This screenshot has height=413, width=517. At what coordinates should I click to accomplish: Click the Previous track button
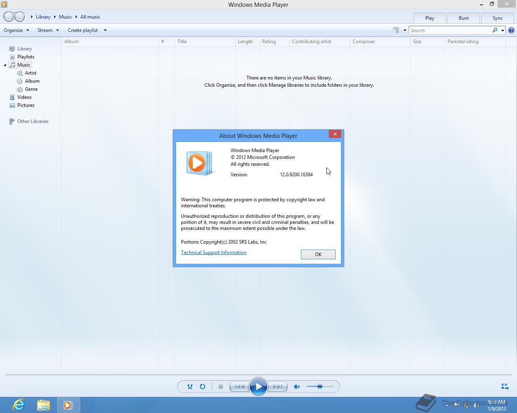pyautogui.click(x=239, y=387)
